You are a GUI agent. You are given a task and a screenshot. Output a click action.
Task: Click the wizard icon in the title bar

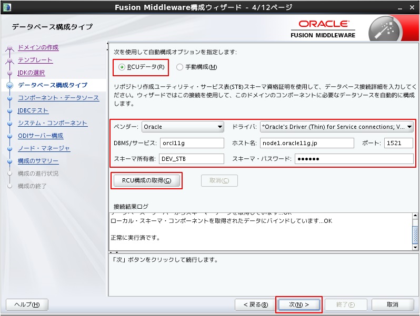[x=7, y=7]
